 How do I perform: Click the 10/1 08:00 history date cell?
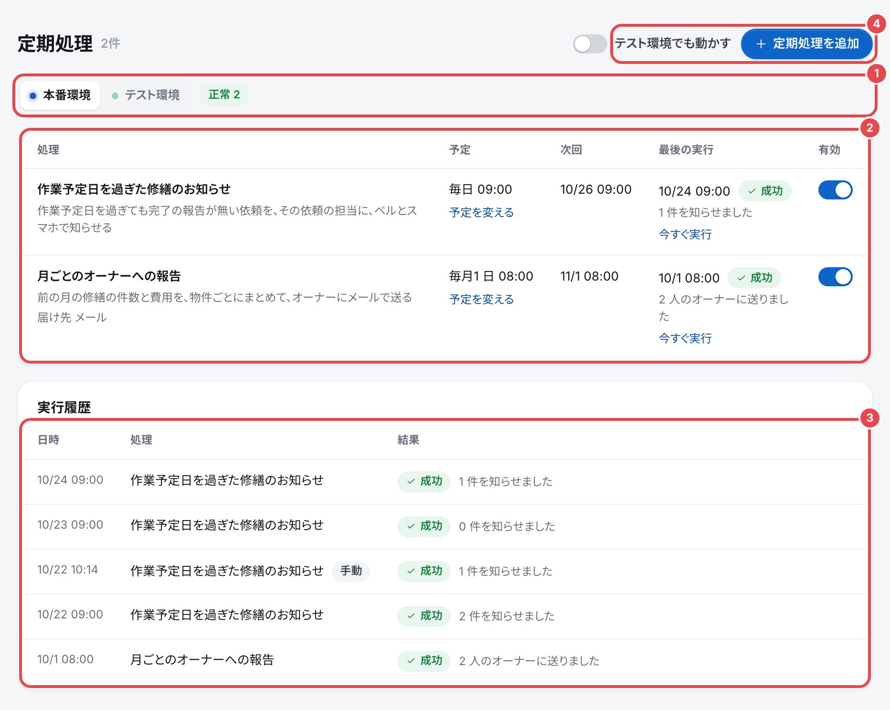click(x=65, y=659)
